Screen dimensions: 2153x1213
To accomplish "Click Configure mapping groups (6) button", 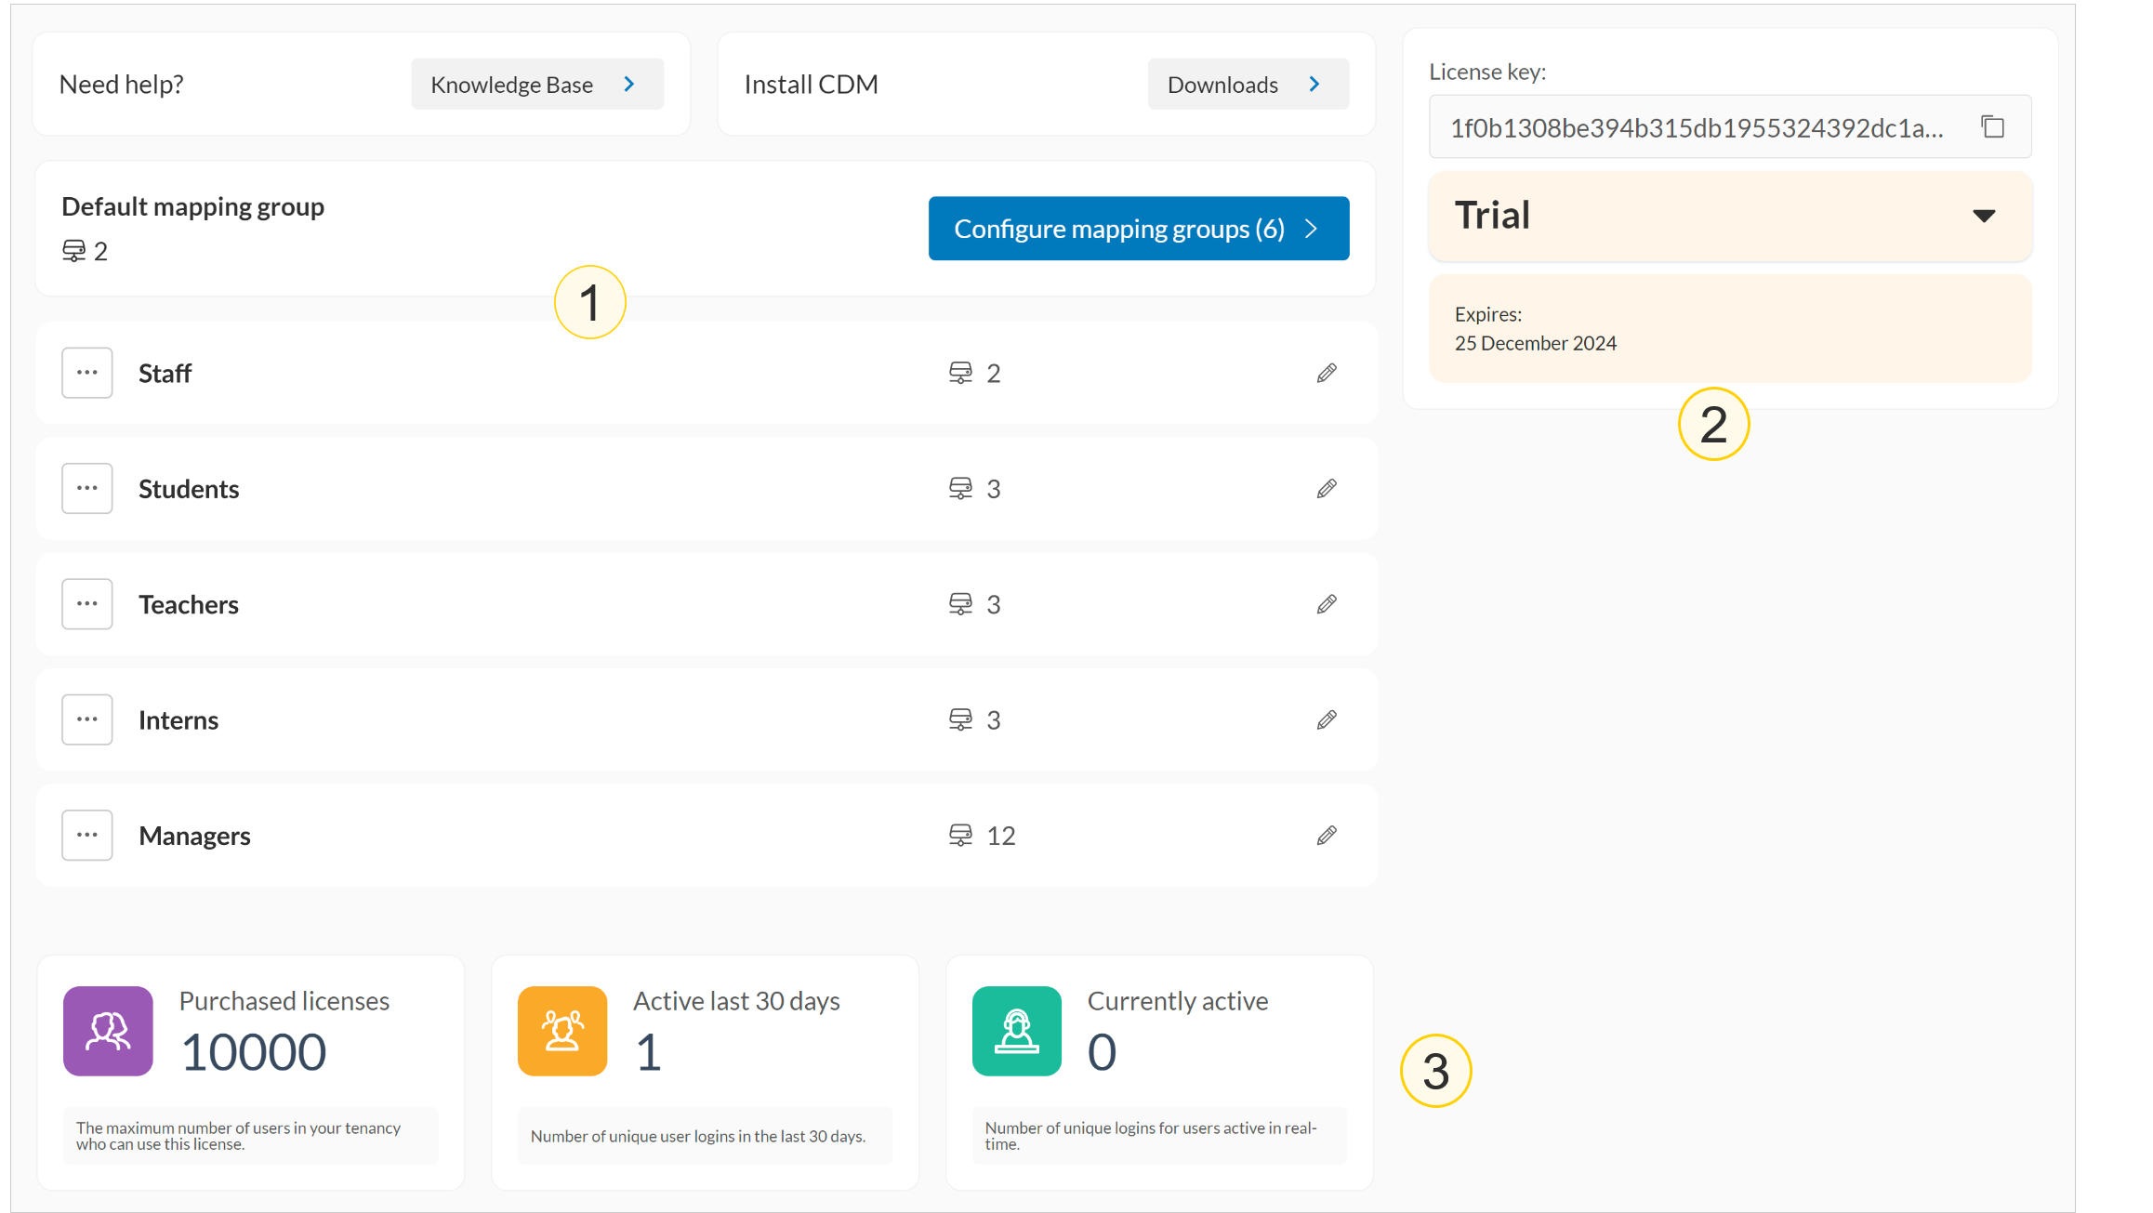I will [1138, 229].
